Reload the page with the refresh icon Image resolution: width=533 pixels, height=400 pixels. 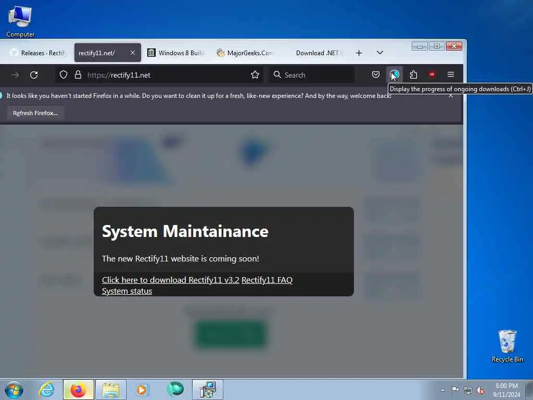point(34,75)
